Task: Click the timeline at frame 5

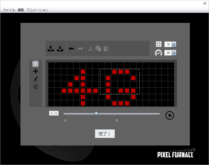Action: tap(117, 114)
